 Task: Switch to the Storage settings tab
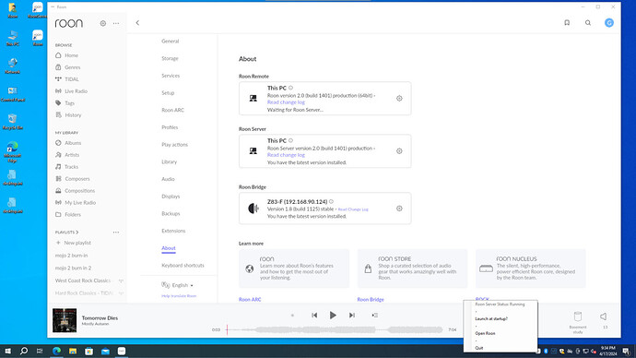click(170, 58)
